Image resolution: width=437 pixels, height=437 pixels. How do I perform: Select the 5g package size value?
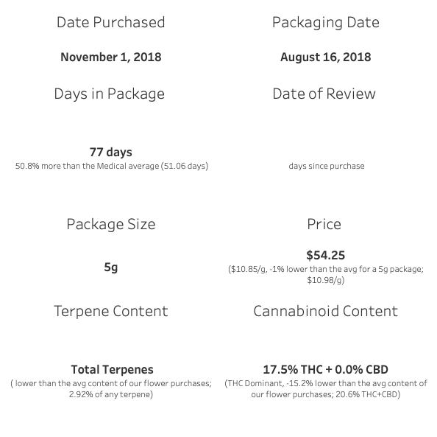pos(111,268)
